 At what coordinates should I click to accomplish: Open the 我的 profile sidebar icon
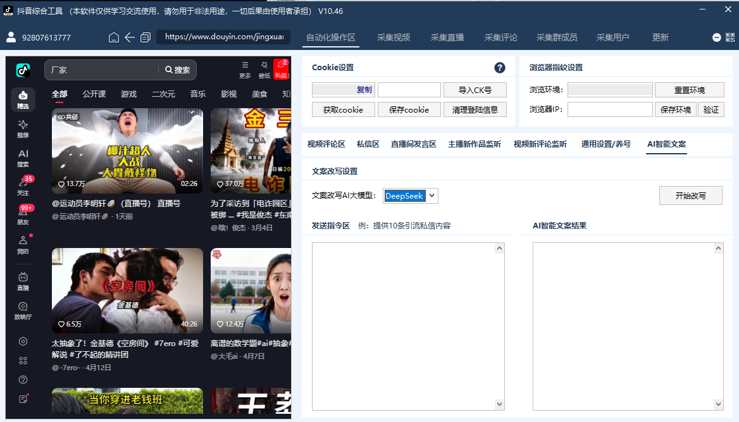[23, 245]
